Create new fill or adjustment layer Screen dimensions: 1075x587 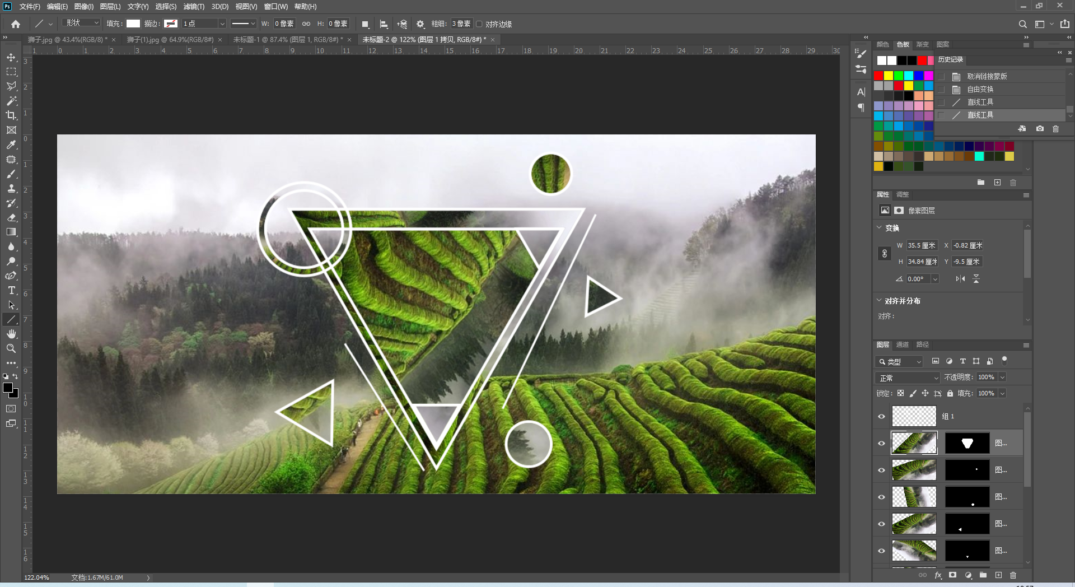(x=968, y=575)
